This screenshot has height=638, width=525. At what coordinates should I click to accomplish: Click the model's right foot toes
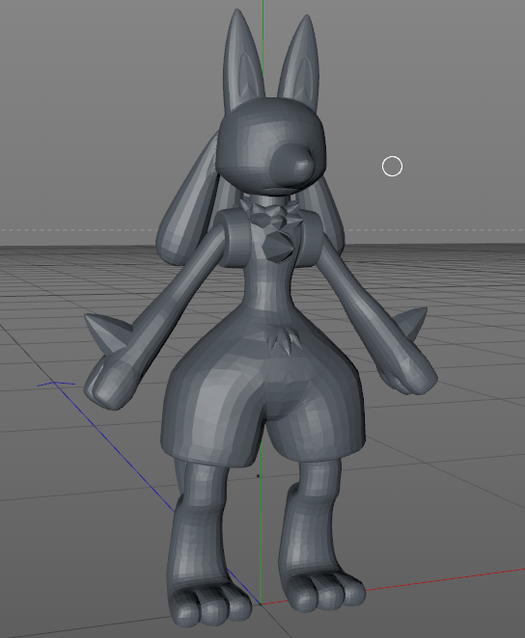point(211,604)
